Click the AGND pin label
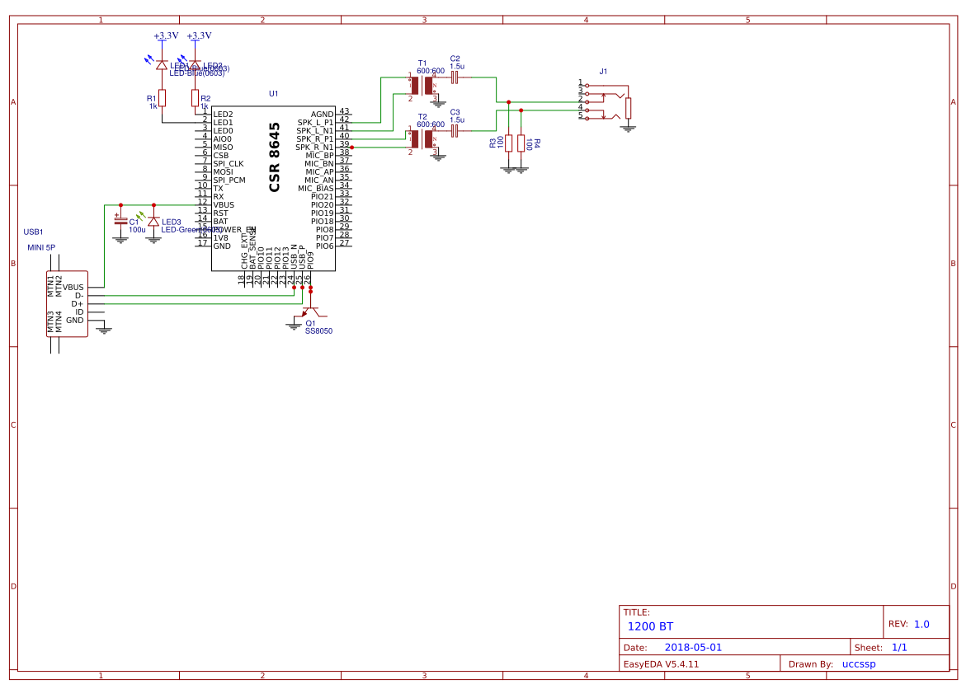 click(x=322, y=115)
